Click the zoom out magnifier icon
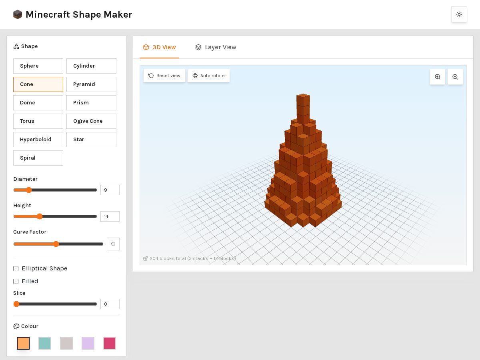 (x=455, y=77)
